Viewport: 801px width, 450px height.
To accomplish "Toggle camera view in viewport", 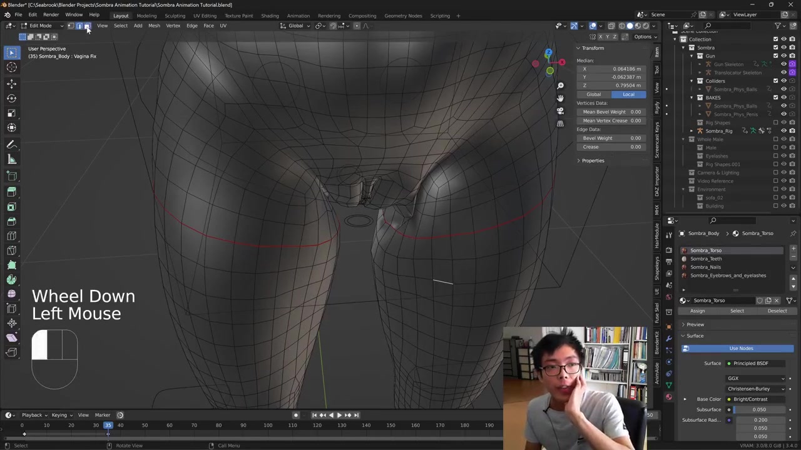I will click(560, 111).
